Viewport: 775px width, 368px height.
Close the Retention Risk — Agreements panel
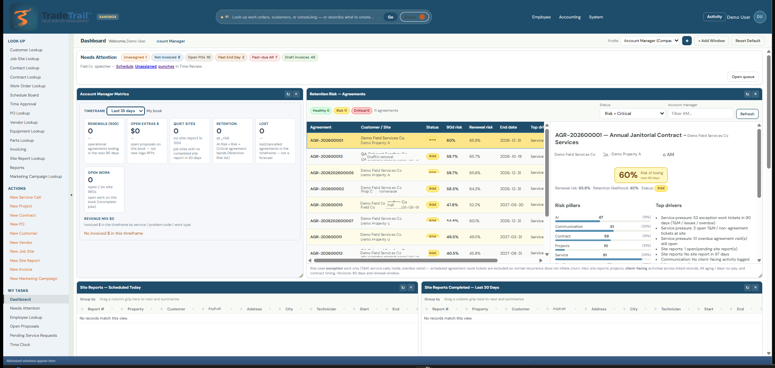[x=755, y=94]
